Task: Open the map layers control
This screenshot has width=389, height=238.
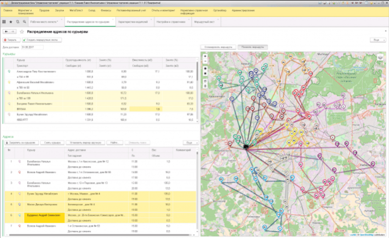Action: tap(380, 57)
